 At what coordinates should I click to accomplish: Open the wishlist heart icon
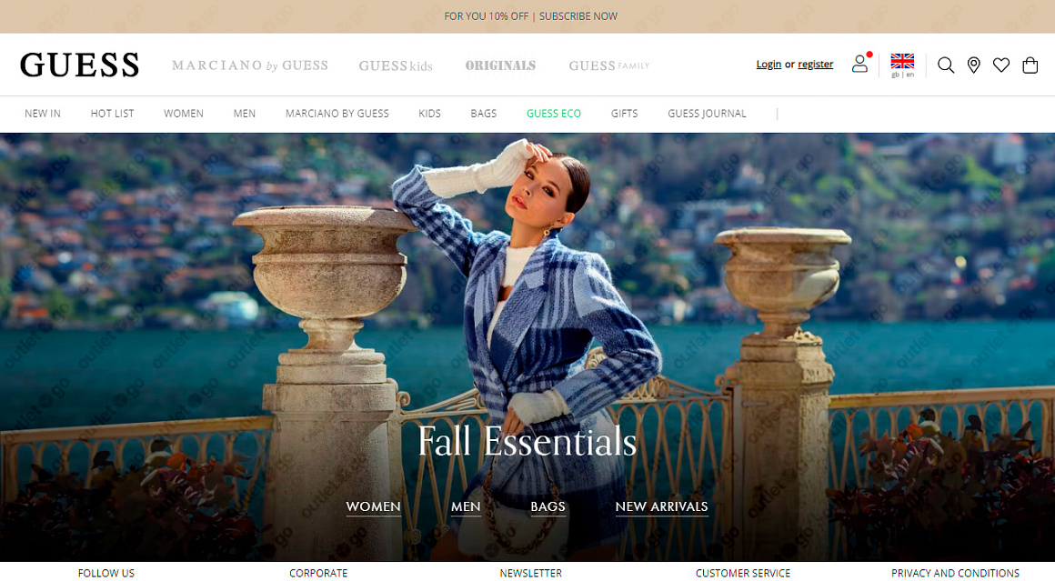1001,65
